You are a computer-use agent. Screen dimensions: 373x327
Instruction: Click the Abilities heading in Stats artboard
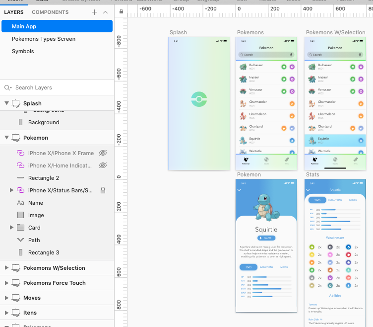335,296
